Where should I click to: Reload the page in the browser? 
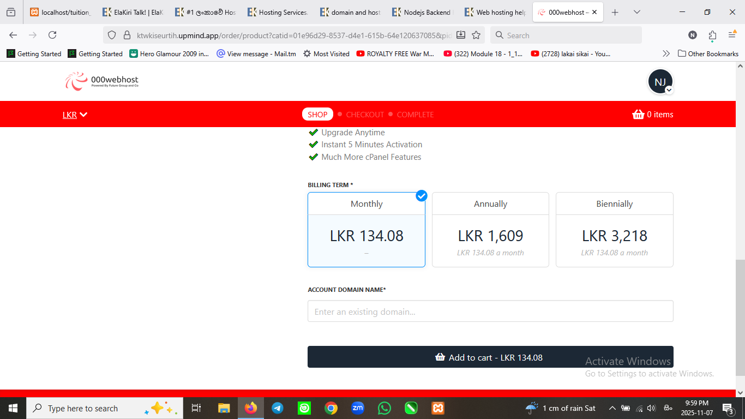click(52, 35)
